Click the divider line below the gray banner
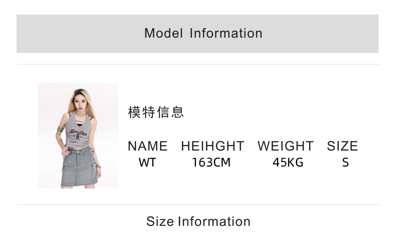 [x=198, y=64]
